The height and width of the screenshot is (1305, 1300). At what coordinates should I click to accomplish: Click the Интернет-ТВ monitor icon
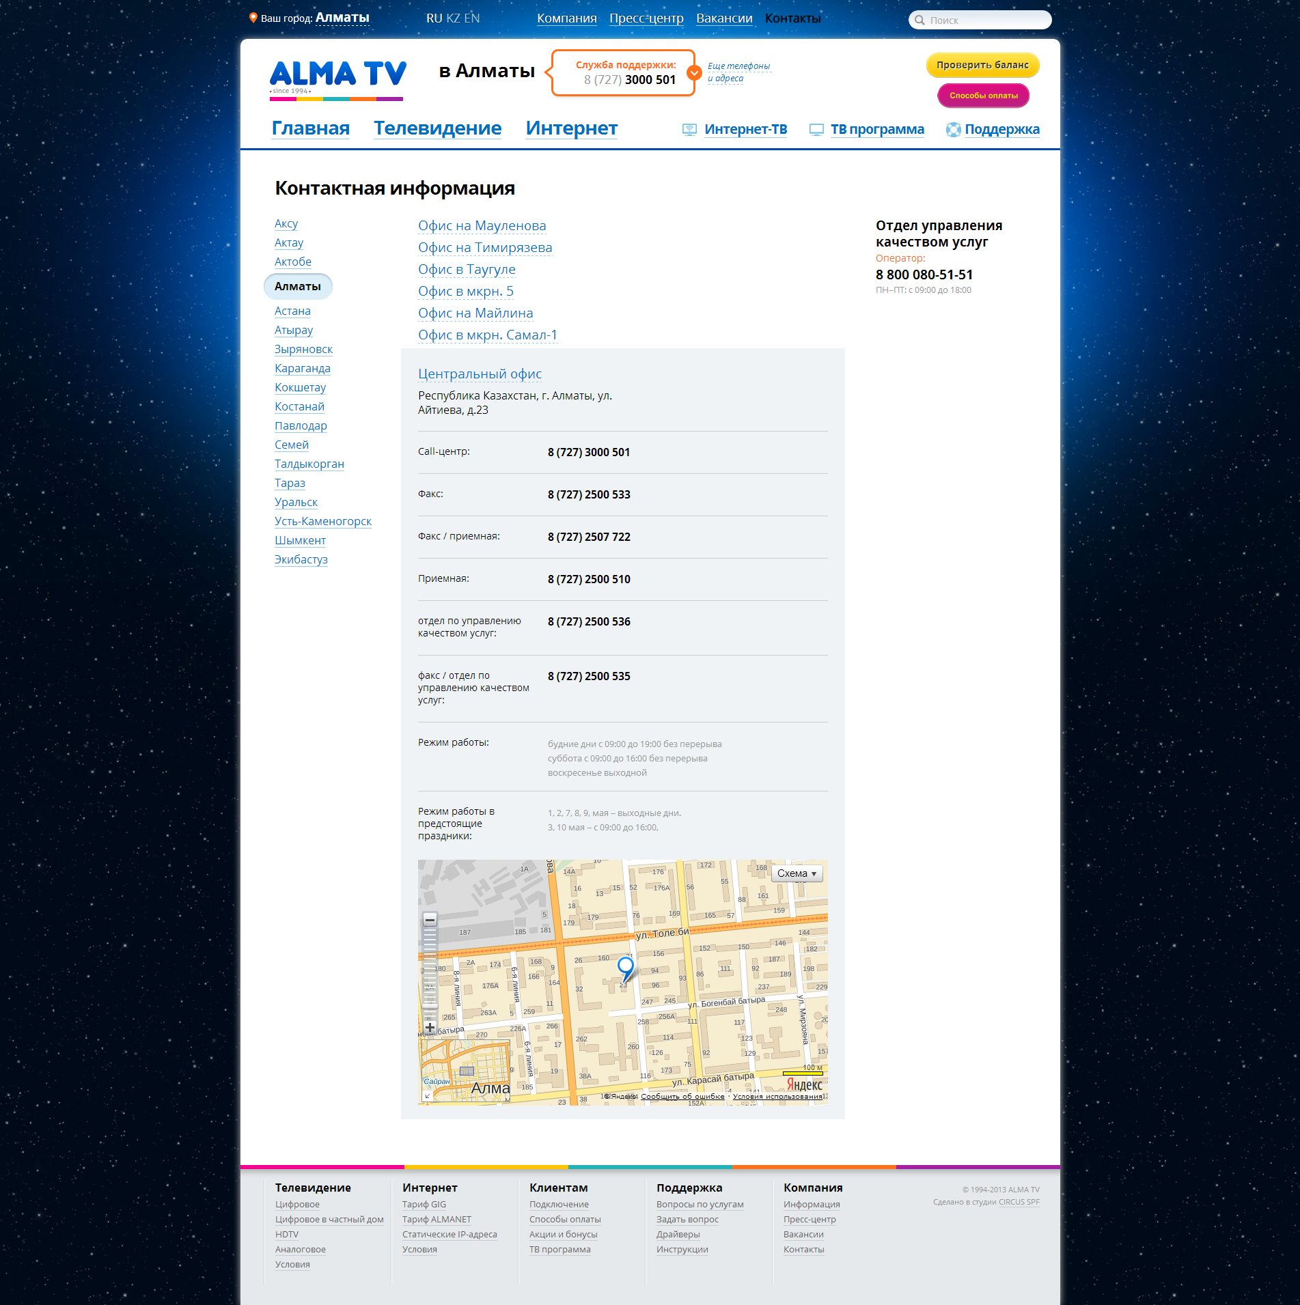tap(689, 130)
